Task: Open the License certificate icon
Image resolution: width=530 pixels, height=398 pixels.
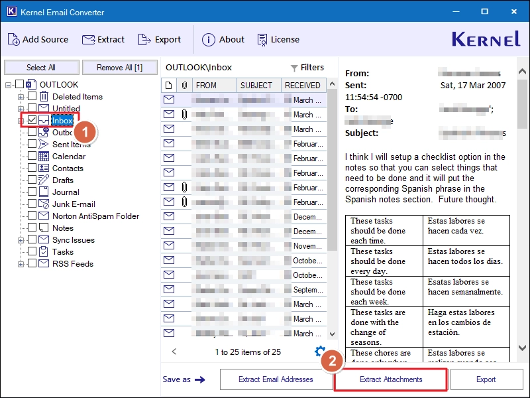Action: (x=262, y=40)
